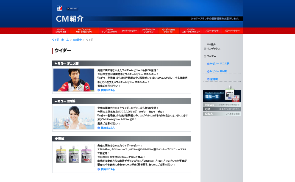The width and height of the screenshot is (295, 182).
Task: Go to the HOME button in header
Action: [x=72, y=8]
